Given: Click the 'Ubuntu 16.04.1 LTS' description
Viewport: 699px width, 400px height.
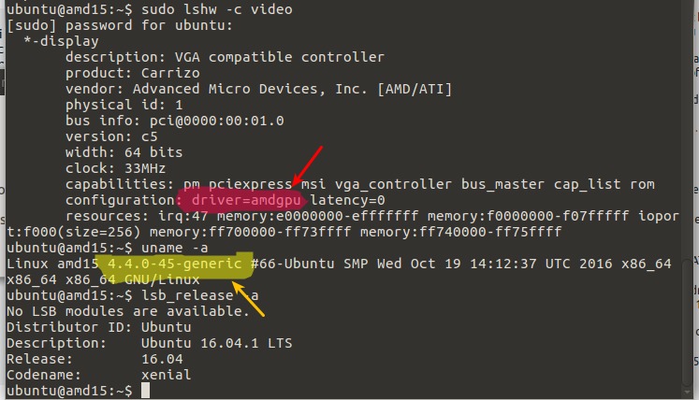Looking at the screenshot, I should (x=217, y=343).
